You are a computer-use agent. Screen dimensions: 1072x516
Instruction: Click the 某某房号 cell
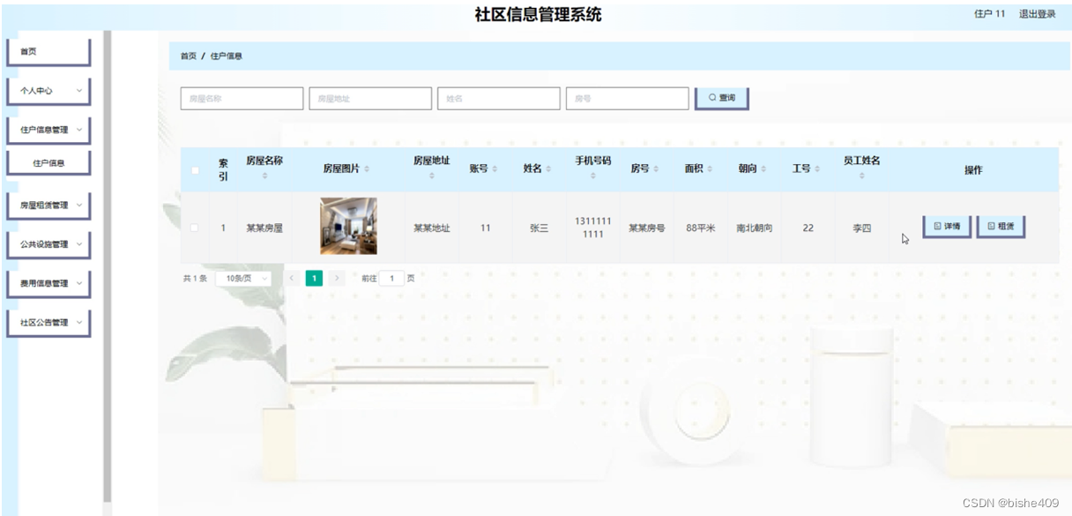pos(647,228)
